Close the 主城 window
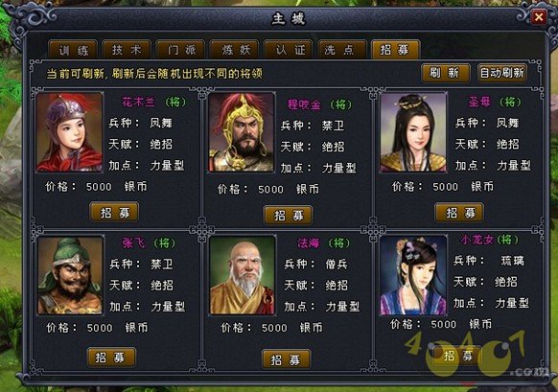The height and width of the screenshot is (392, 558). [539, 16]
